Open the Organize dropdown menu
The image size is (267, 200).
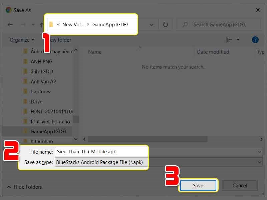22,40
